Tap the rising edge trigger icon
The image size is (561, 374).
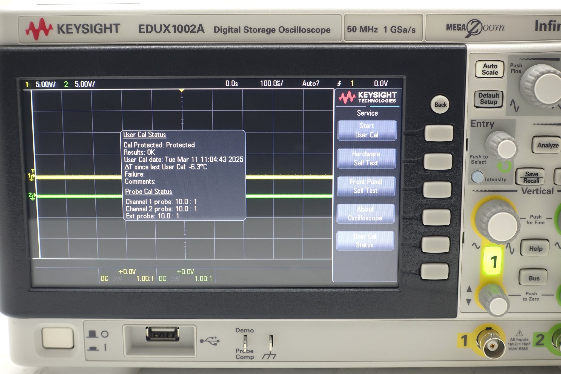click(339, 84)
